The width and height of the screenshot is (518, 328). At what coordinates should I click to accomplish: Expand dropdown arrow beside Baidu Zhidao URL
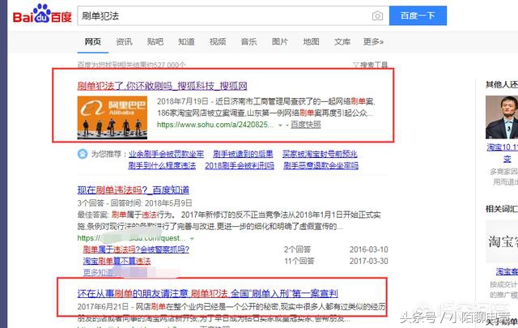[x=192, y=239]
